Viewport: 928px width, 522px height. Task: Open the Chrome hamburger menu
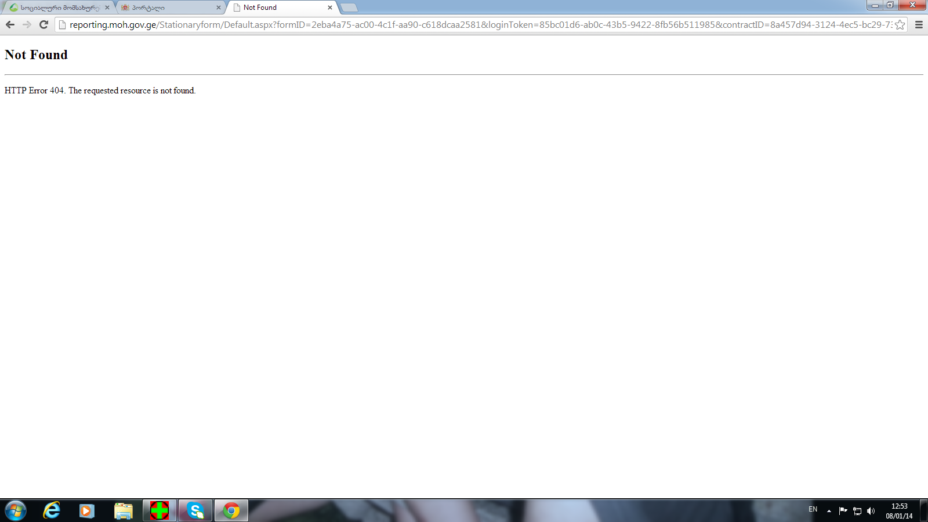919,24
